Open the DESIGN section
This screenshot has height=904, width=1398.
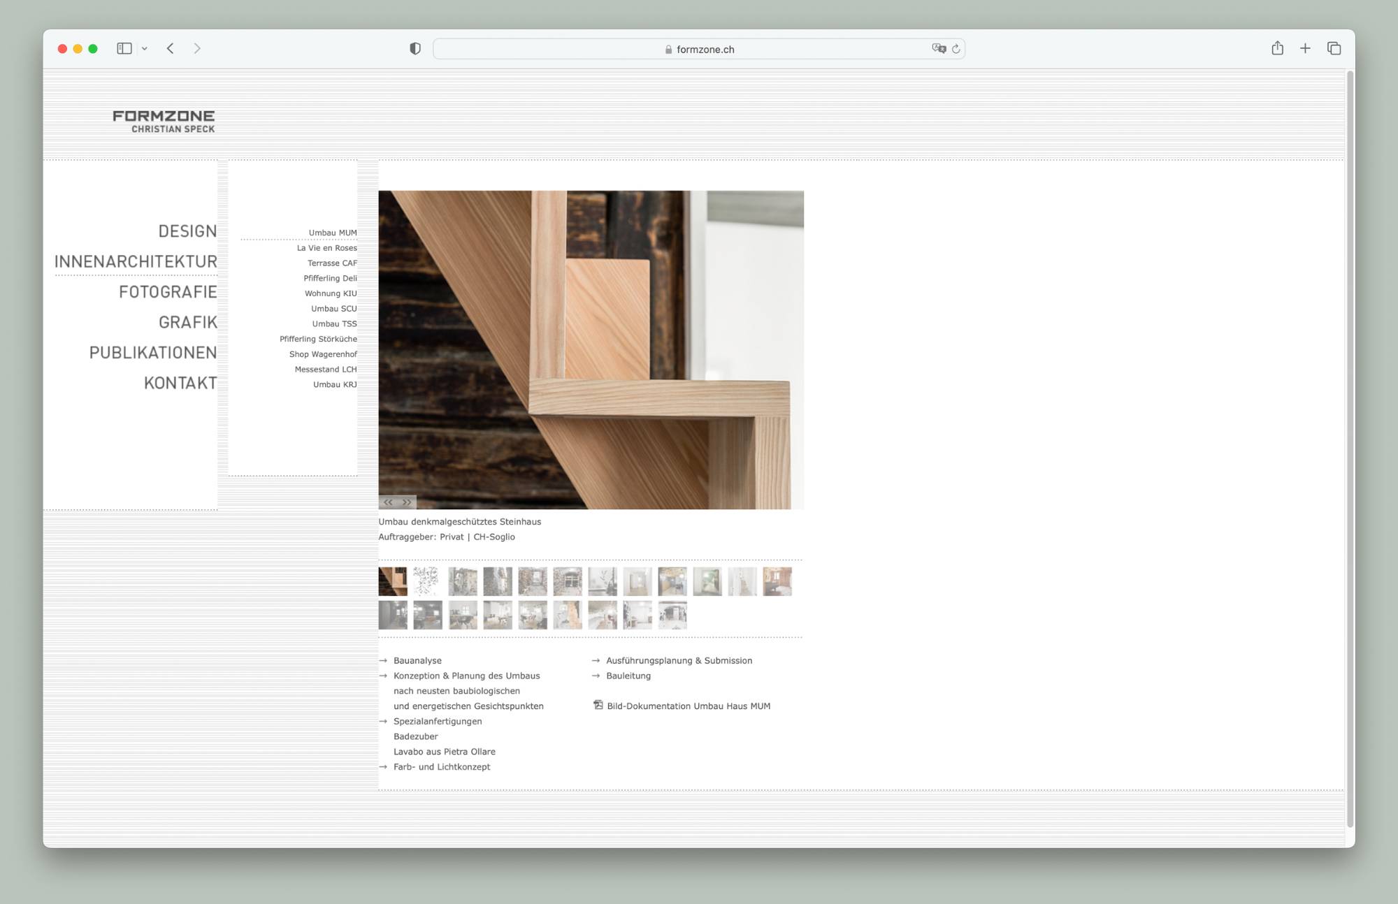tap(187, 231)
